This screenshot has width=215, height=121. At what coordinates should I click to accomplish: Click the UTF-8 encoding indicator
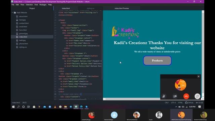(x=173, y=103)
